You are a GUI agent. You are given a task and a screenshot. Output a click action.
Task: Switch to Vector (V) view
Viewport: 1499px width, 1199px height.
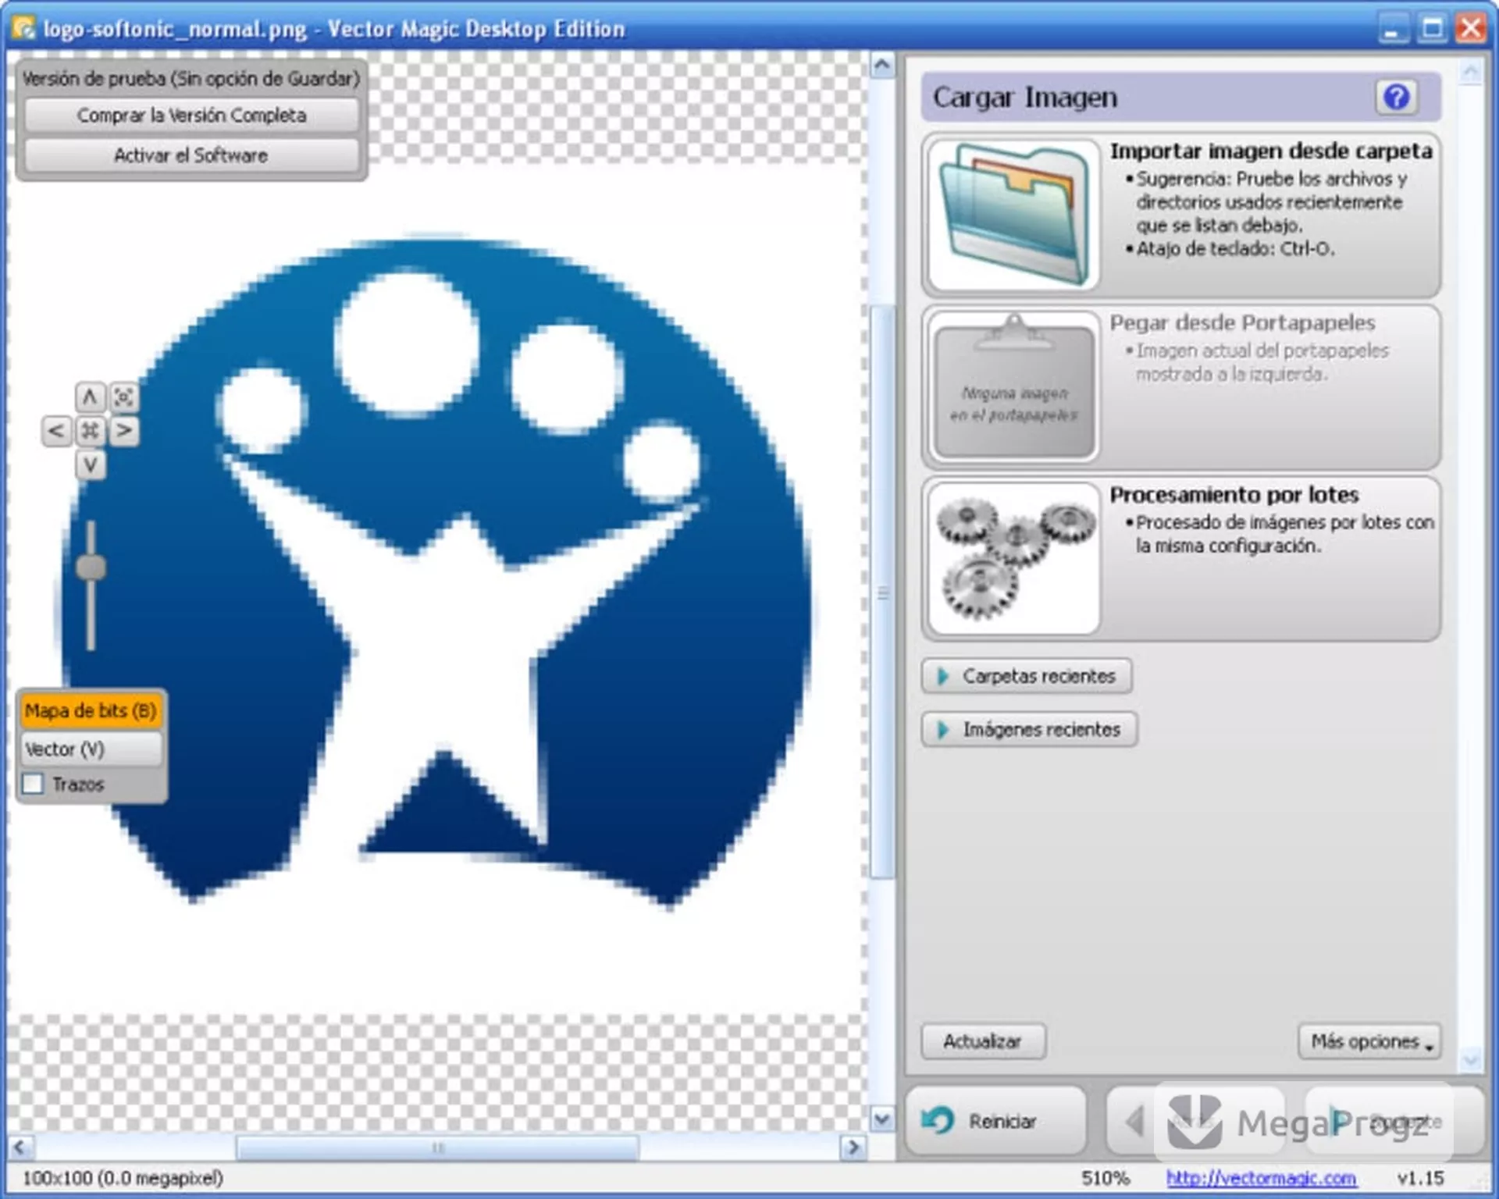(91, 749)
